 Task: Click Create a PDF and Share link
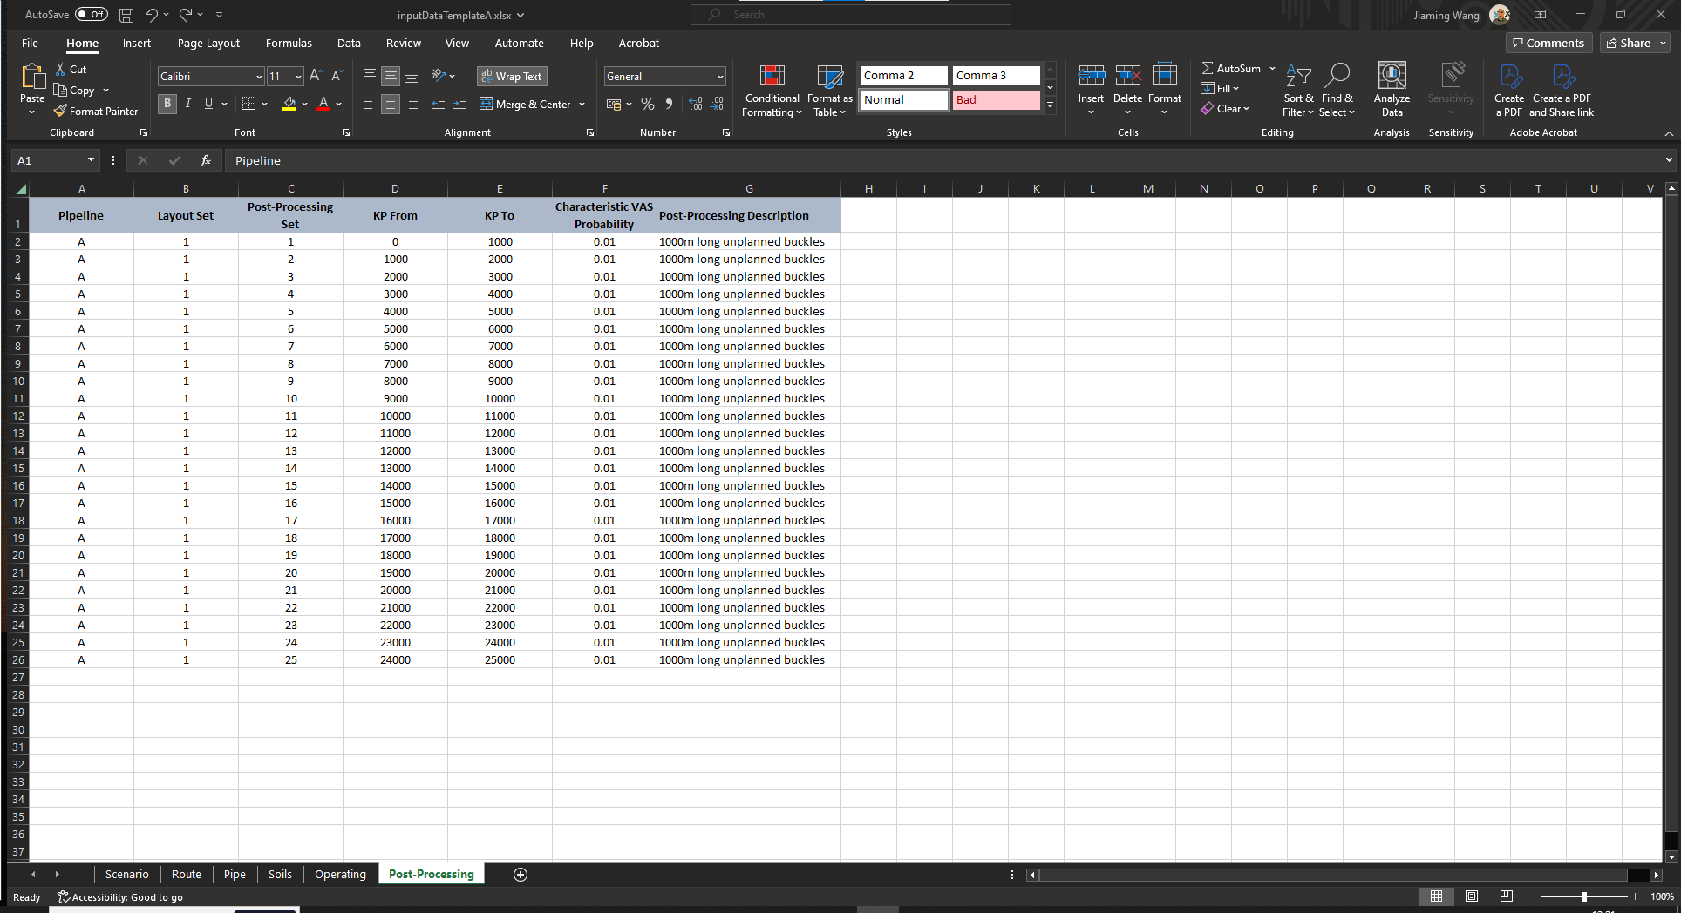pos(1562,91)
